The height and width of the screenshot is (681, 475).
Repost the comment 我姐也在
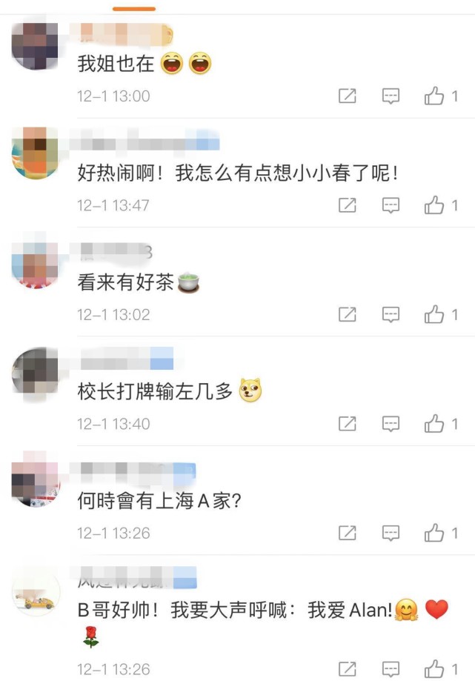[x=348, y=96]
